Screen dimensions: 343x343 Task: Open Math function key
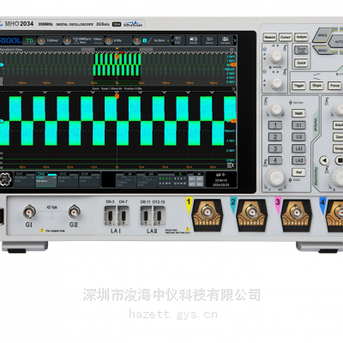tap(298, 113)
